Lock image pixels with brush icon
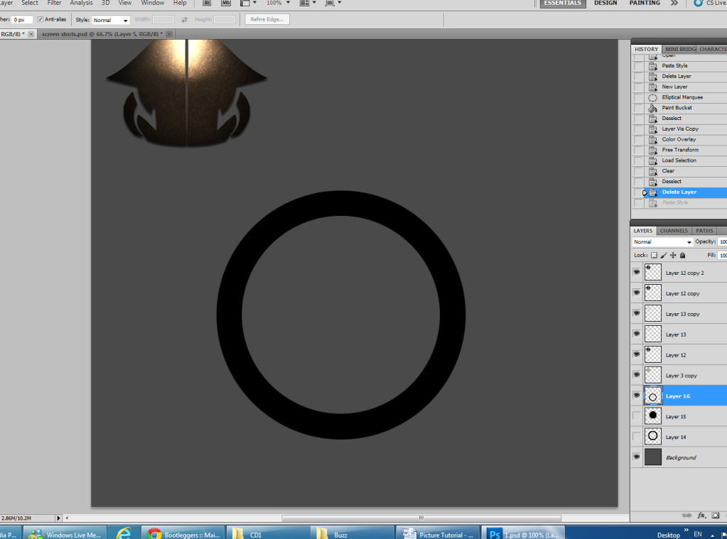This screenshot has width=727, height=539. pyautogui.click(x=664, y=256)
